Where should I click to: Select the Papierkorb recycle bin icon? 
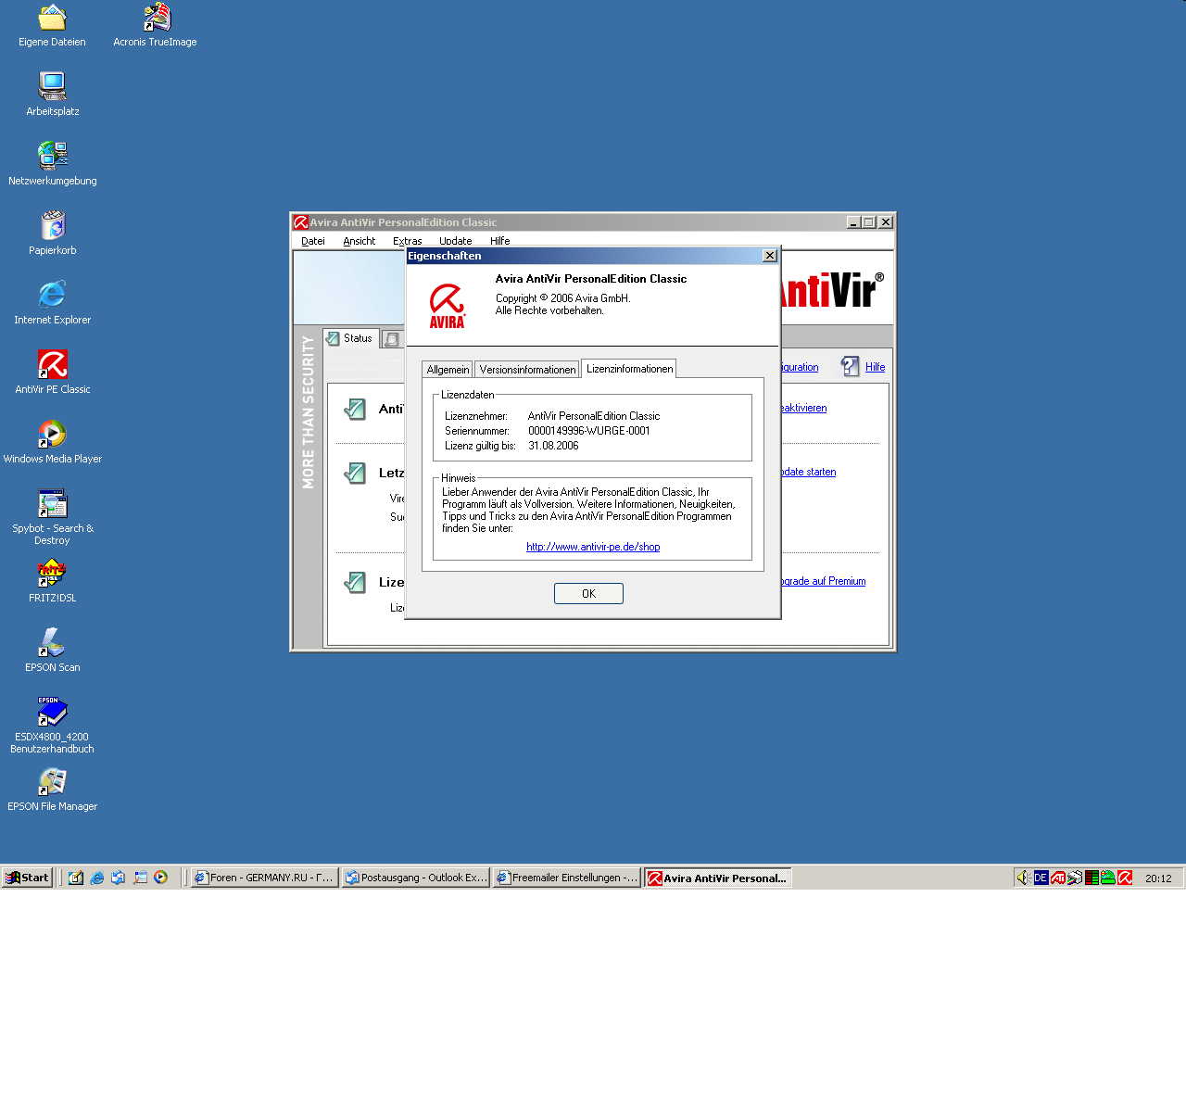[53, 234]
